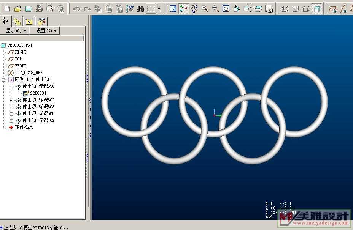
Task: Print the model with the printer icon
Action: coord(39,9)
